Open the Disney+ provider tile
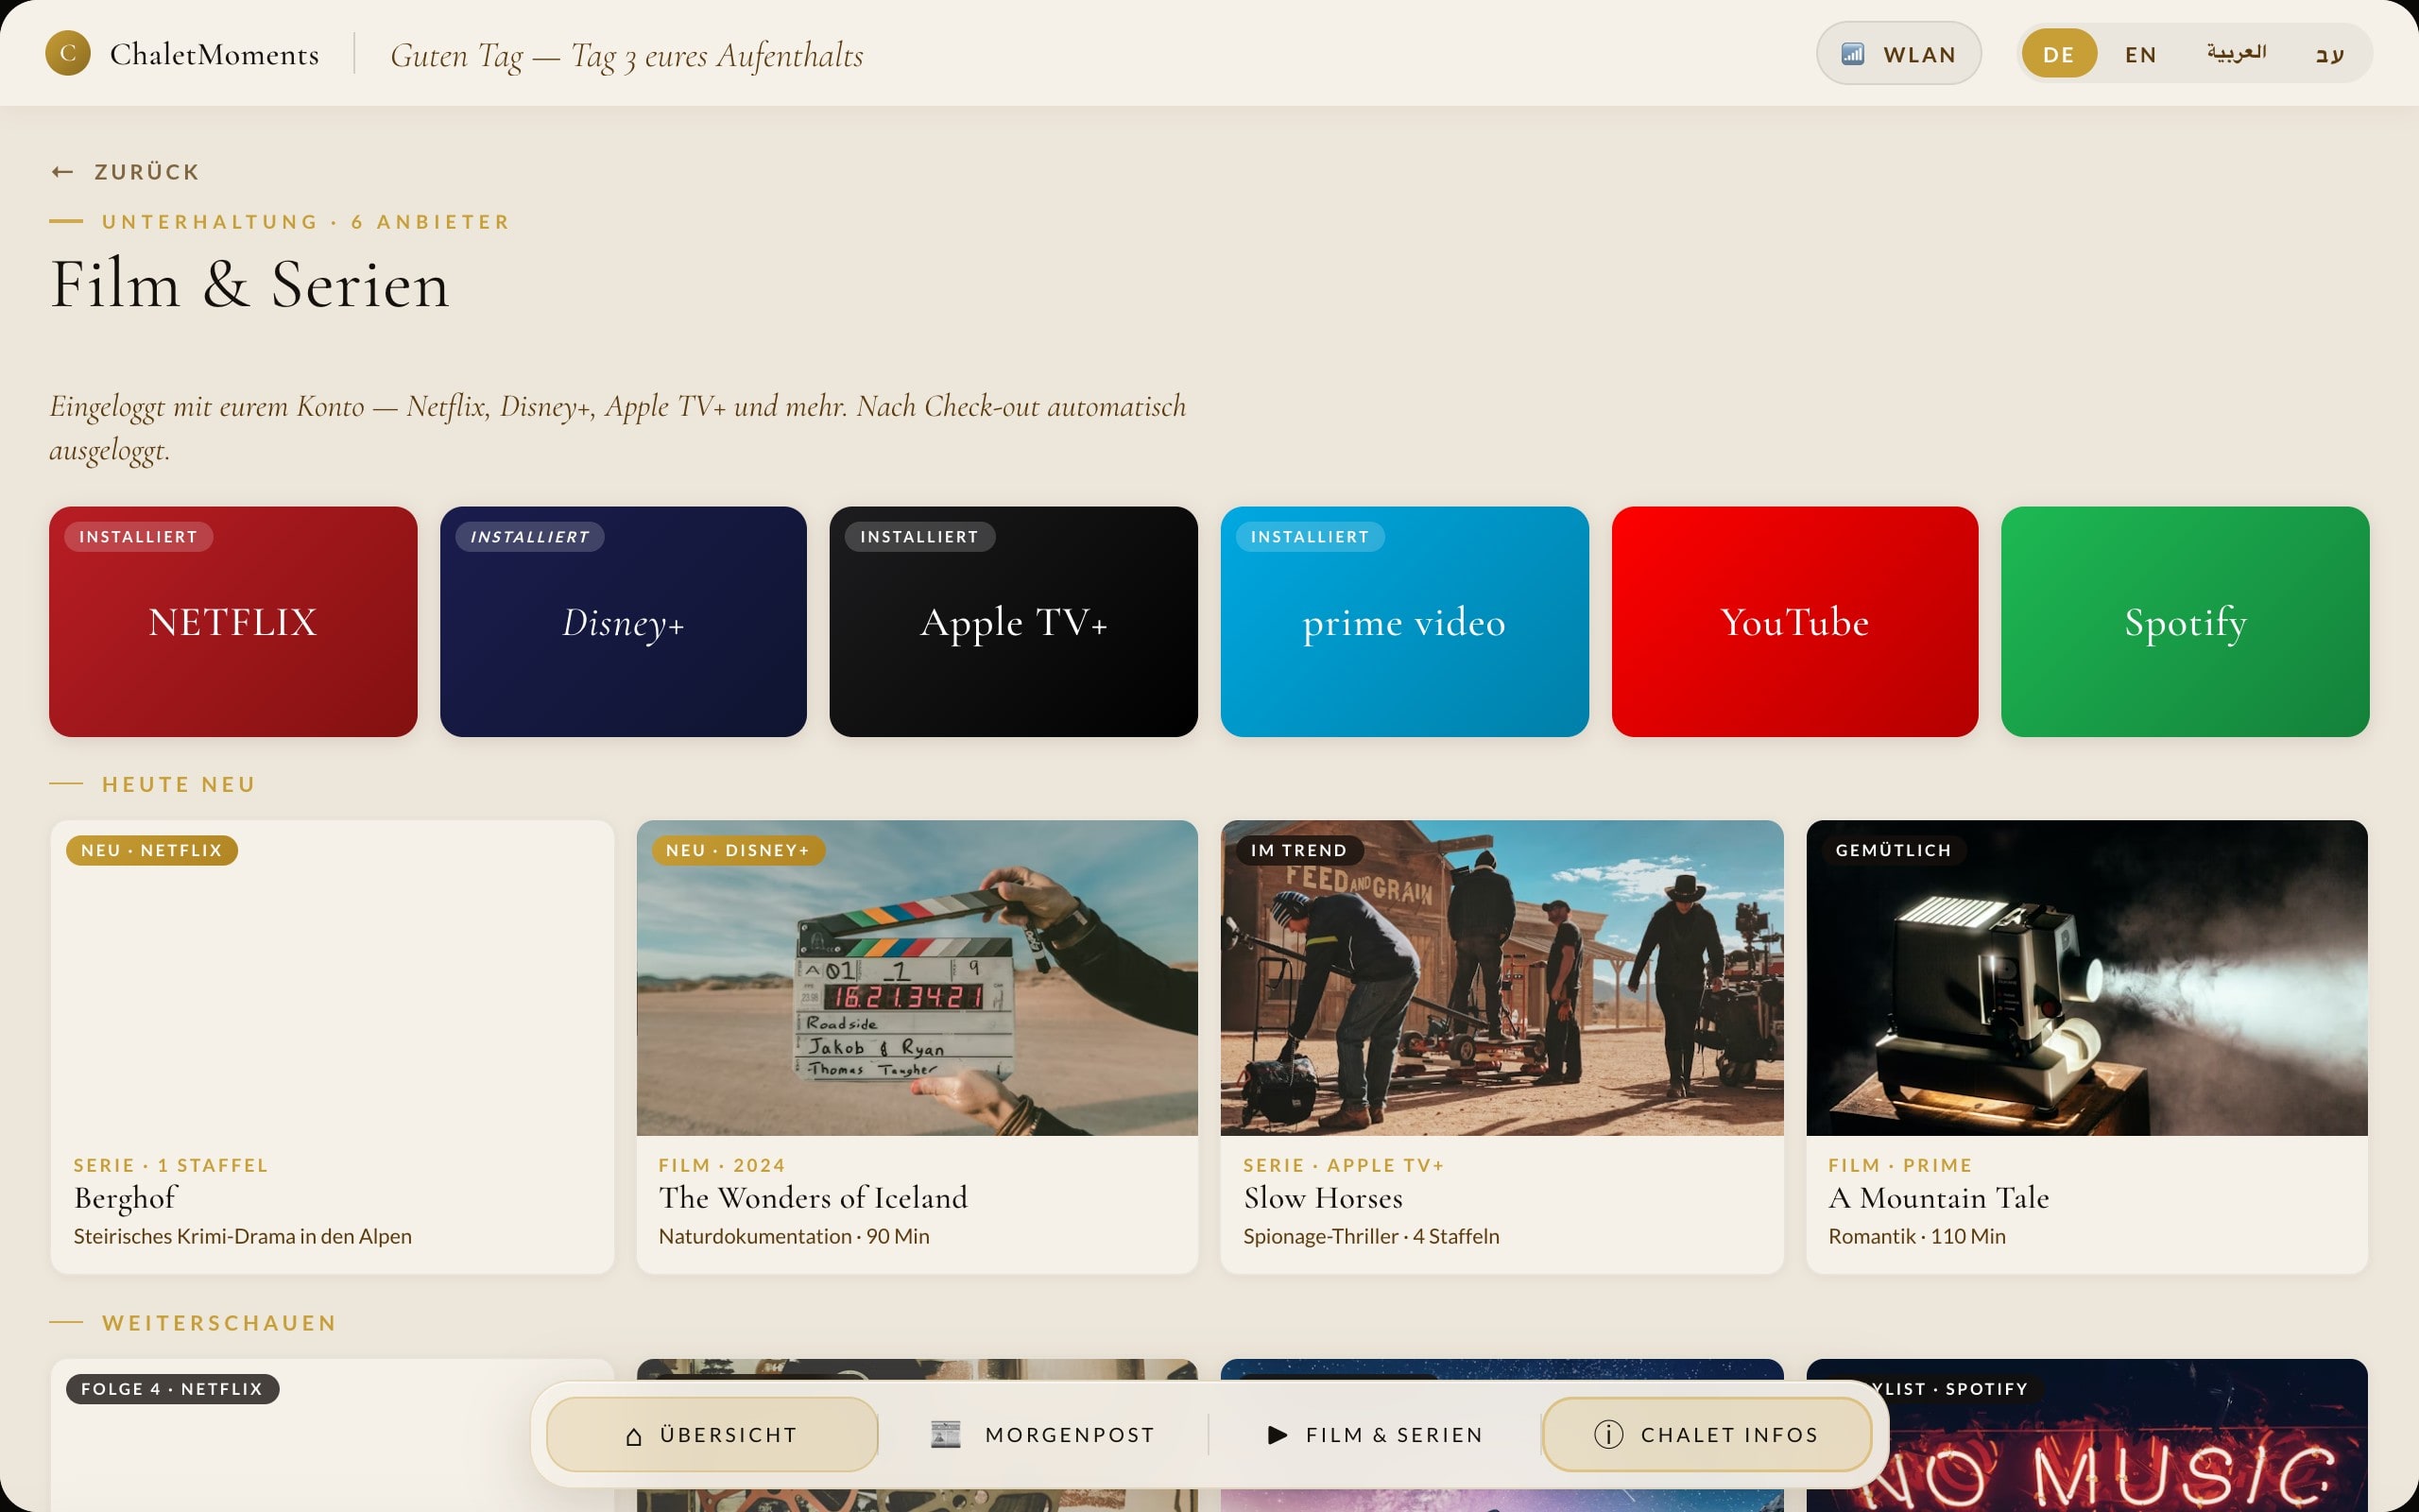The height and width of the screenshot is (1512, 2419). tap(623, 622)
